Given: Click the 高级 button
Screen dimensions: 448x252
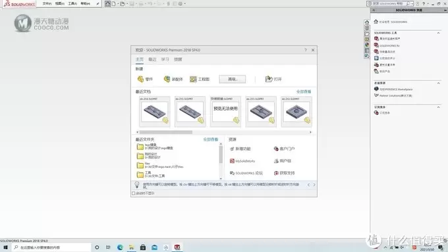Looking at the screenshot, I should (233, 79).
